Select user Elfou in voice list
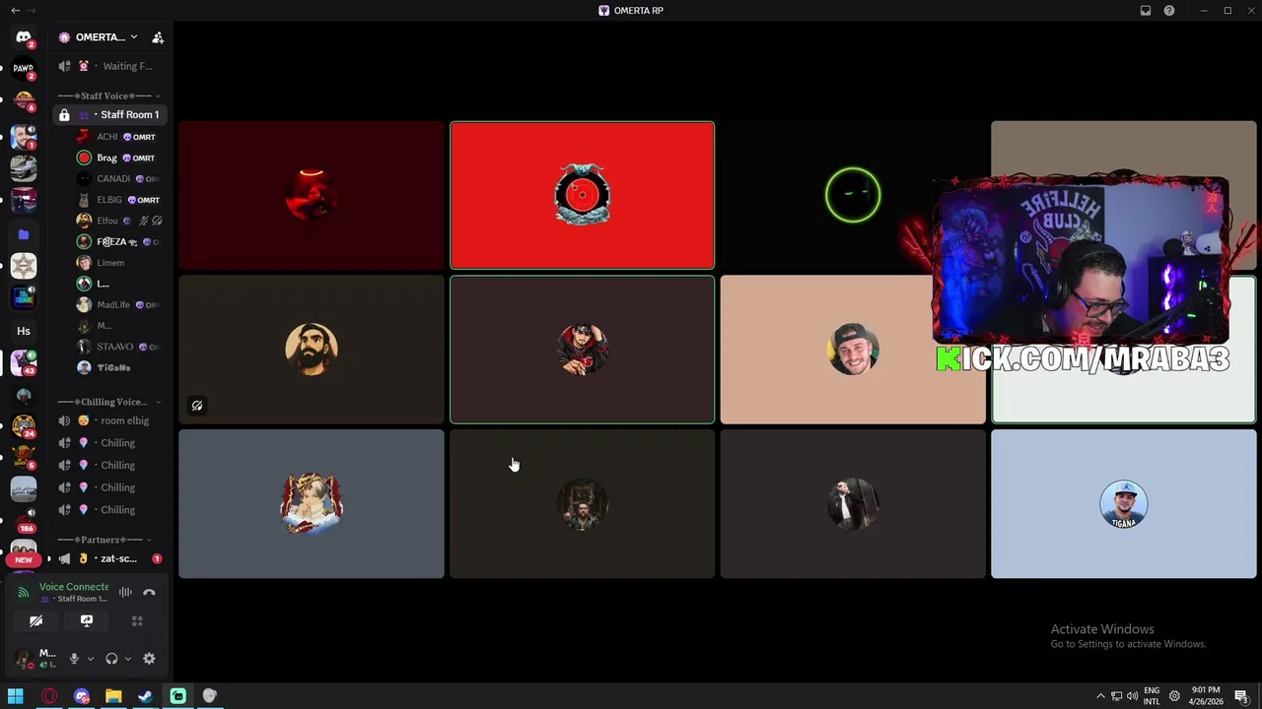Image resolution: width=1262 pixels, height=709 pixels. tap(118, 221)
